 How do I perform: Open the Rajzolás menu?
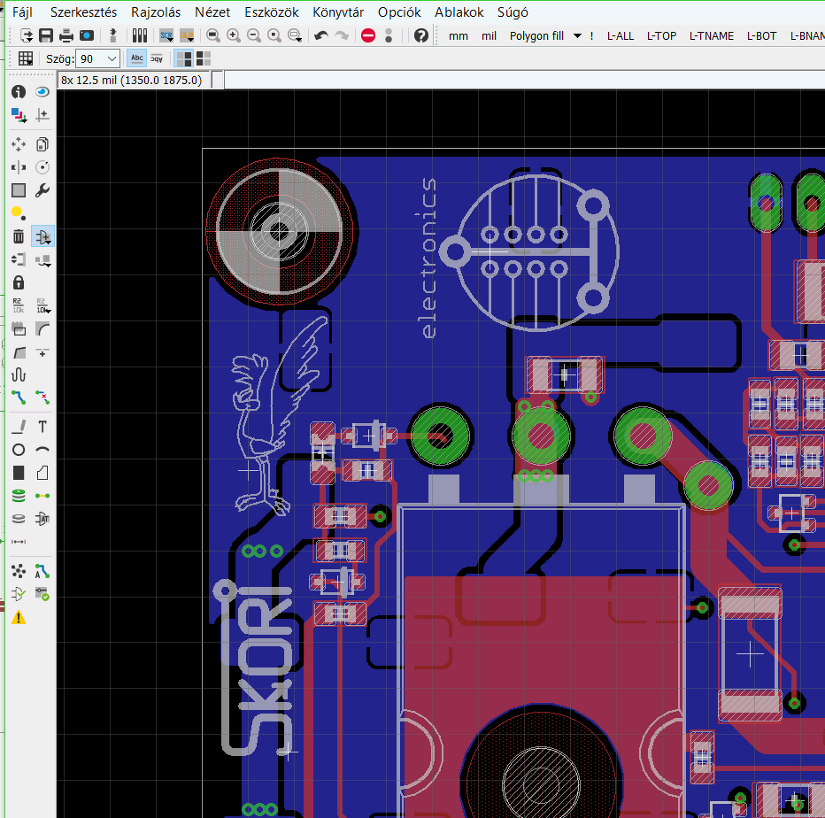click(156, 12)
